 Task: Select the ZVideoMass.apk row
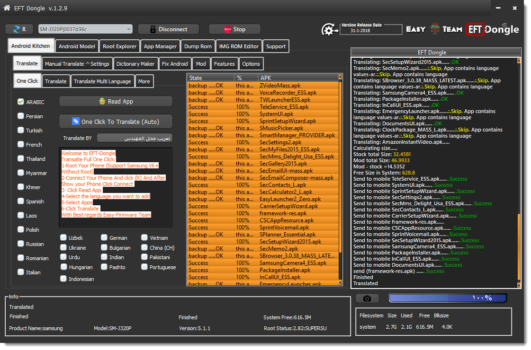263,86
